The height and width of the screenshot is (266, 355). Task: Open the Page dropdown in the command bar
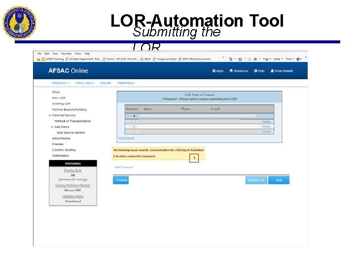[x=267, y=59]
